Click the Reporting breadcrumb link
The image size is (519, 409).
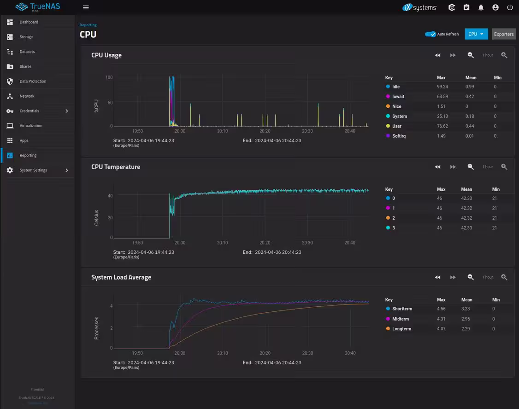click(x=88, y=25)
